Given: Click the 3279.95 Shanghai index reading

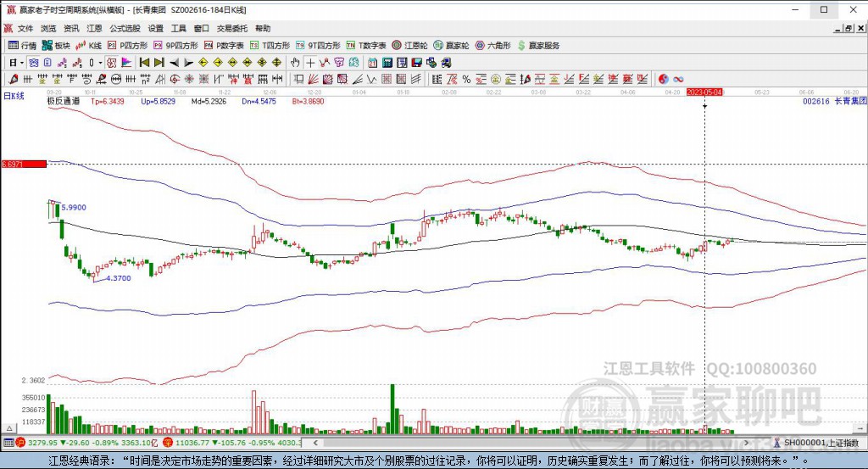Looking at the screenshot, I should (x=42, y=443).
